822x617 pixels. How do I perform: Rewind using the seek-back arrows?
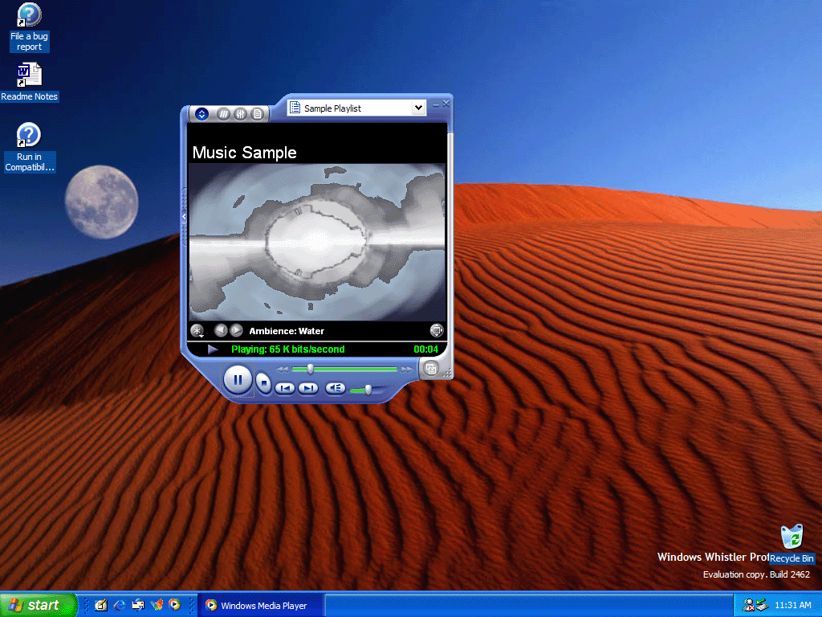pos(283,370)
